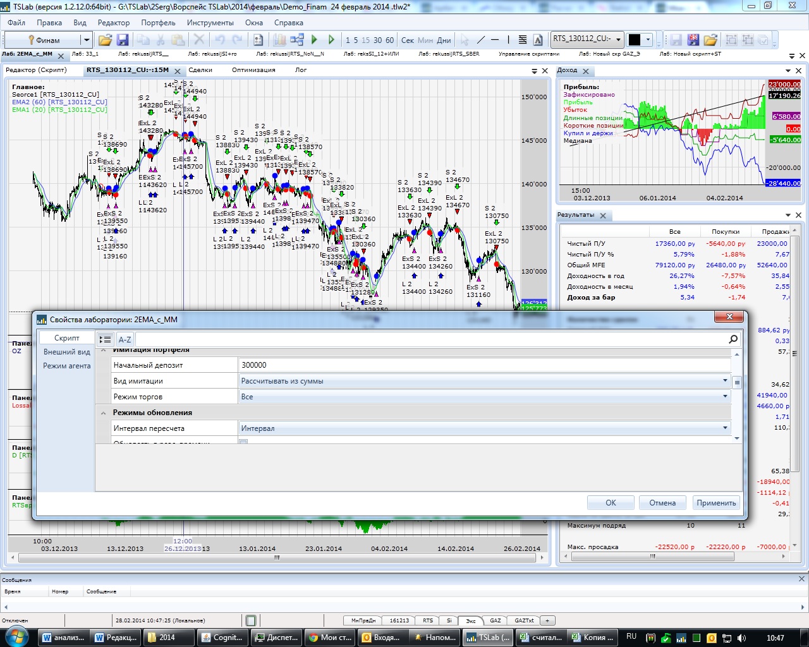Click the 'Применить' button

coord(716,503)
